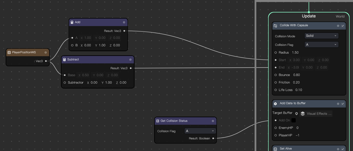Image resolution: width=353 pixels, height=151 pixels.
Task: Click the EnemyHP value 0
Action: 297,128
